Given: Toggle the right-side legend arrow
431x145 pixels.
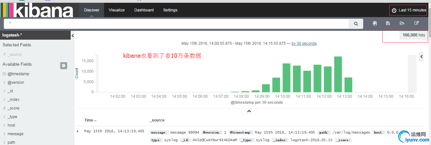Looking at the screenshot, I should click(x=421, y=57).
